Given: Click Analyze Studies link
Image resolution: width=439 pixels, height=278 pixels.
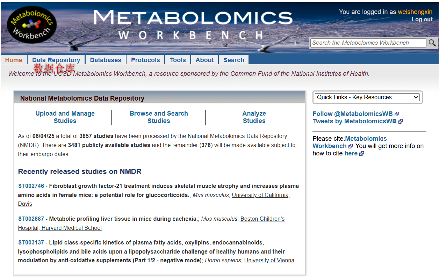Looking at the screenshot, I should (x=254, y=117).
